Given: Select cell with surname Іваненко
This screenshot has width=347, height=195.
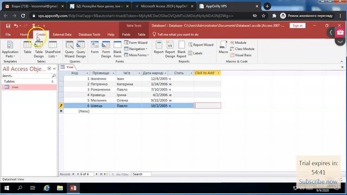Looking at the screenshot, I should click(x=102, y=79).
